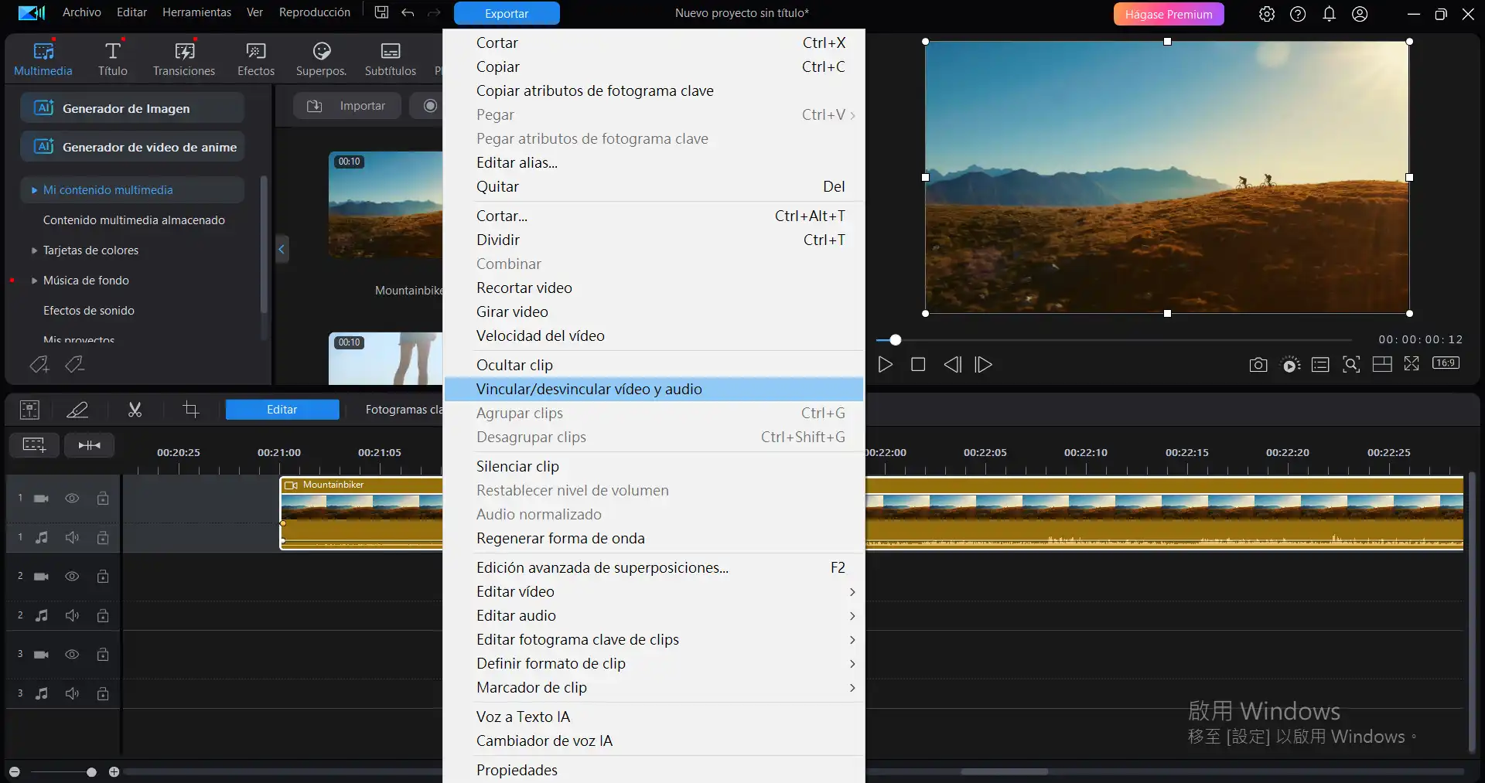Click Hágase Premium button
The width and height of the screenshot is (1485, 783).
1169,14
